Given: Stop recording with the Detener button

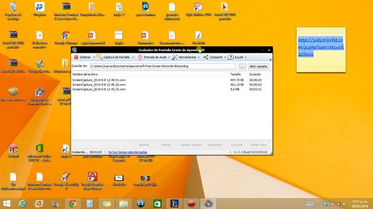Looking at the screenshot, I should (x=82, y=57).
